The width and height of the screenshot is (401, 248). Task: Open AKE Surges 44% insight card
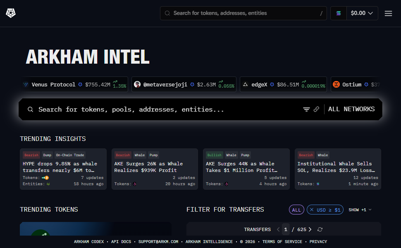246,169
